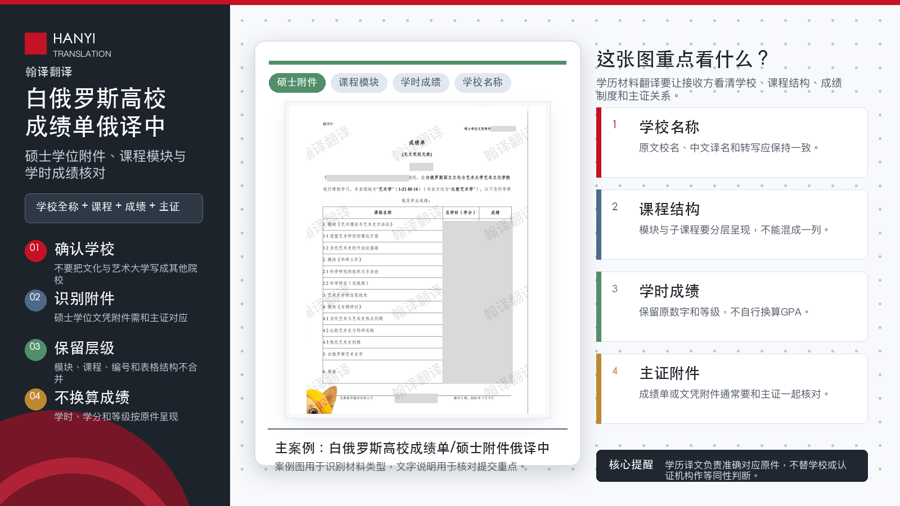Select the text 硕士学位文凭附件需和主证对应
Image resolution: width=900 pixels, height=506 pixels.
[x=121, y=318]
